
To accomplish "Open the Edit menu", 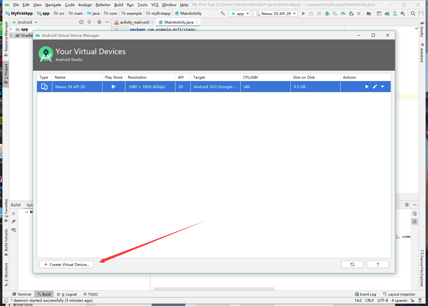I will click(x=26, y=5).
